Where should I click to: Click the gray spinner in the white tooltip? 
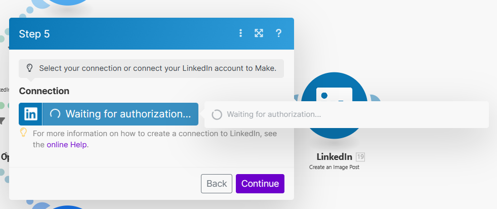(x=217, y=114)
